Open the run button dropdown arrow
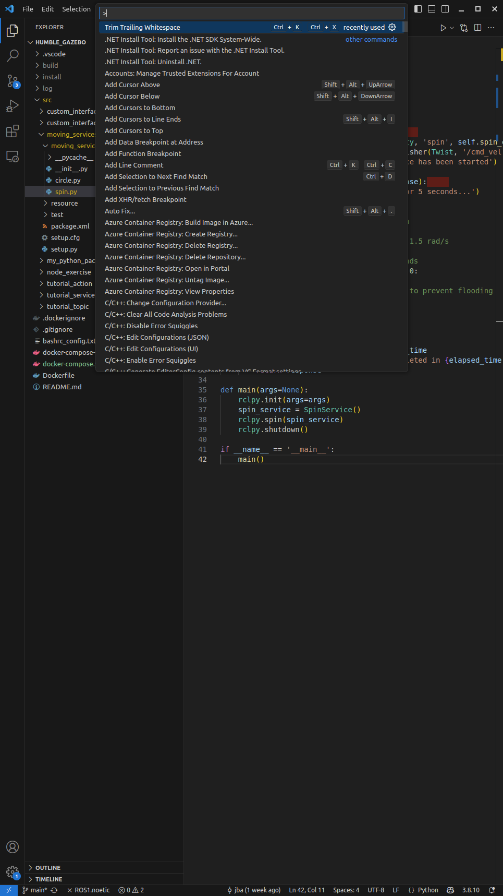This screenshot has height=896, width=503. (x=452, y=28)
